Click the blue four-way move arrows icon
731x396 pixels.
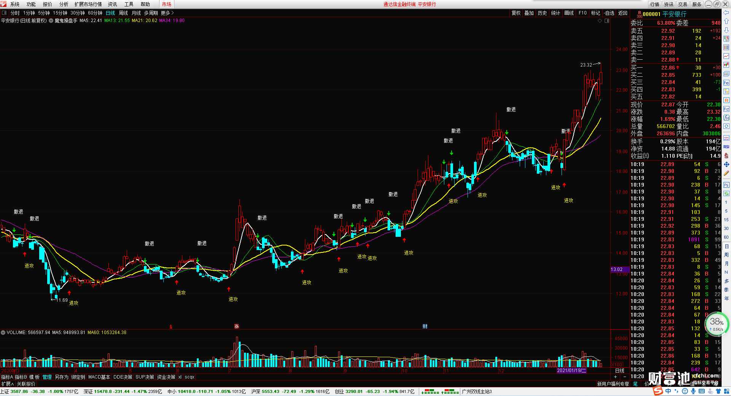726,164
